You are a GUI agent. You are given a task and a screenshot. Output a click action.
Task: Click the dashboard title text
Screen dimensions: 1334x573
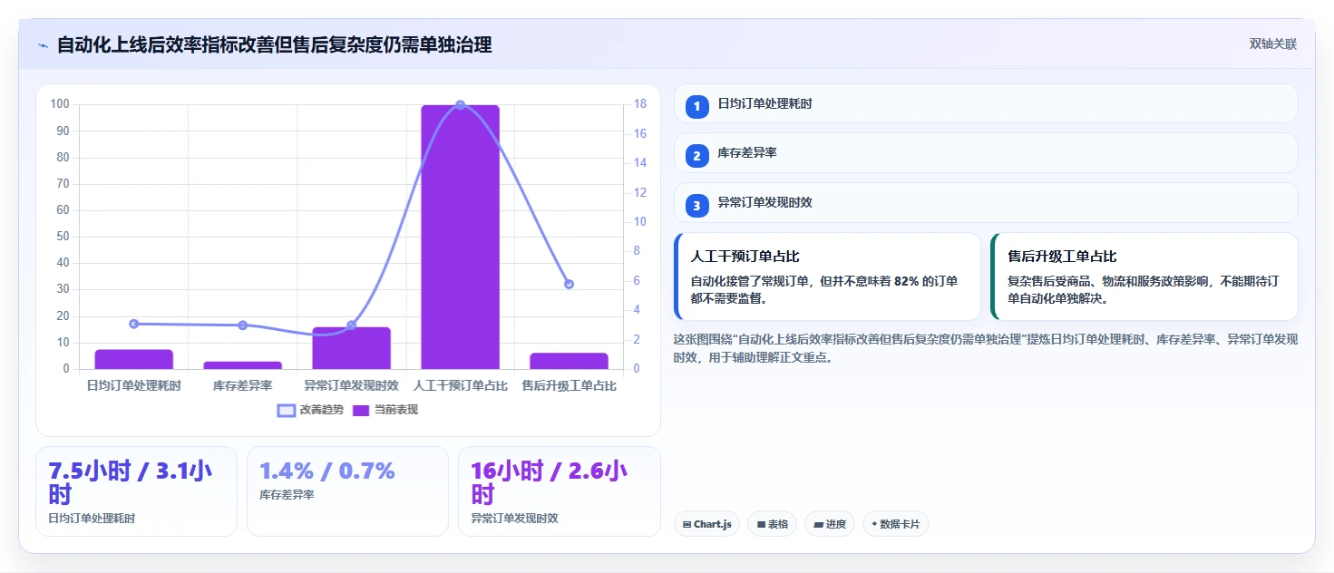[274, 44]
